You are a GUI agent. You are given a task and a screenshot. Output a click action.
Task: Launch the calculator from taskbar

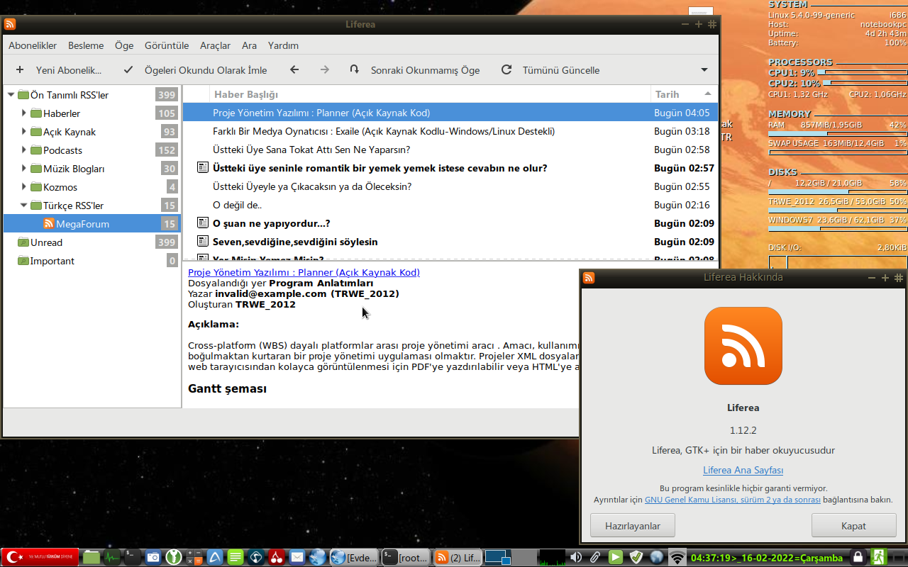[x=194, y=557]
